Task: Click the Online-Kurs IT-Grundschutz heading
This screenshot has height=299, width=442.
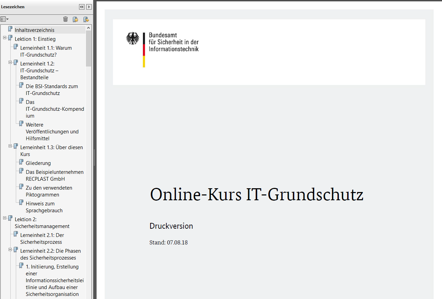Action: click(x=257, y=195)
